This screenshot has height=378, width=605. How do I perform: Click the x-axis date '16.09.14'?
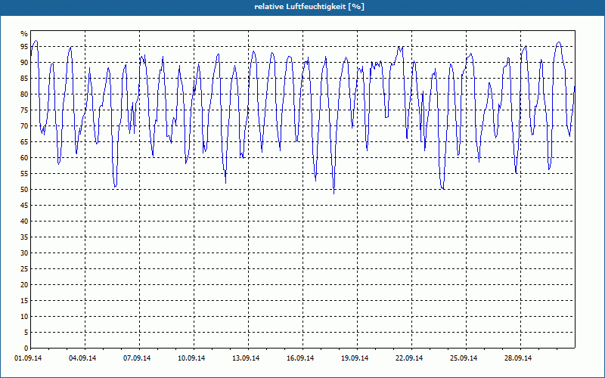pos(300,358)
